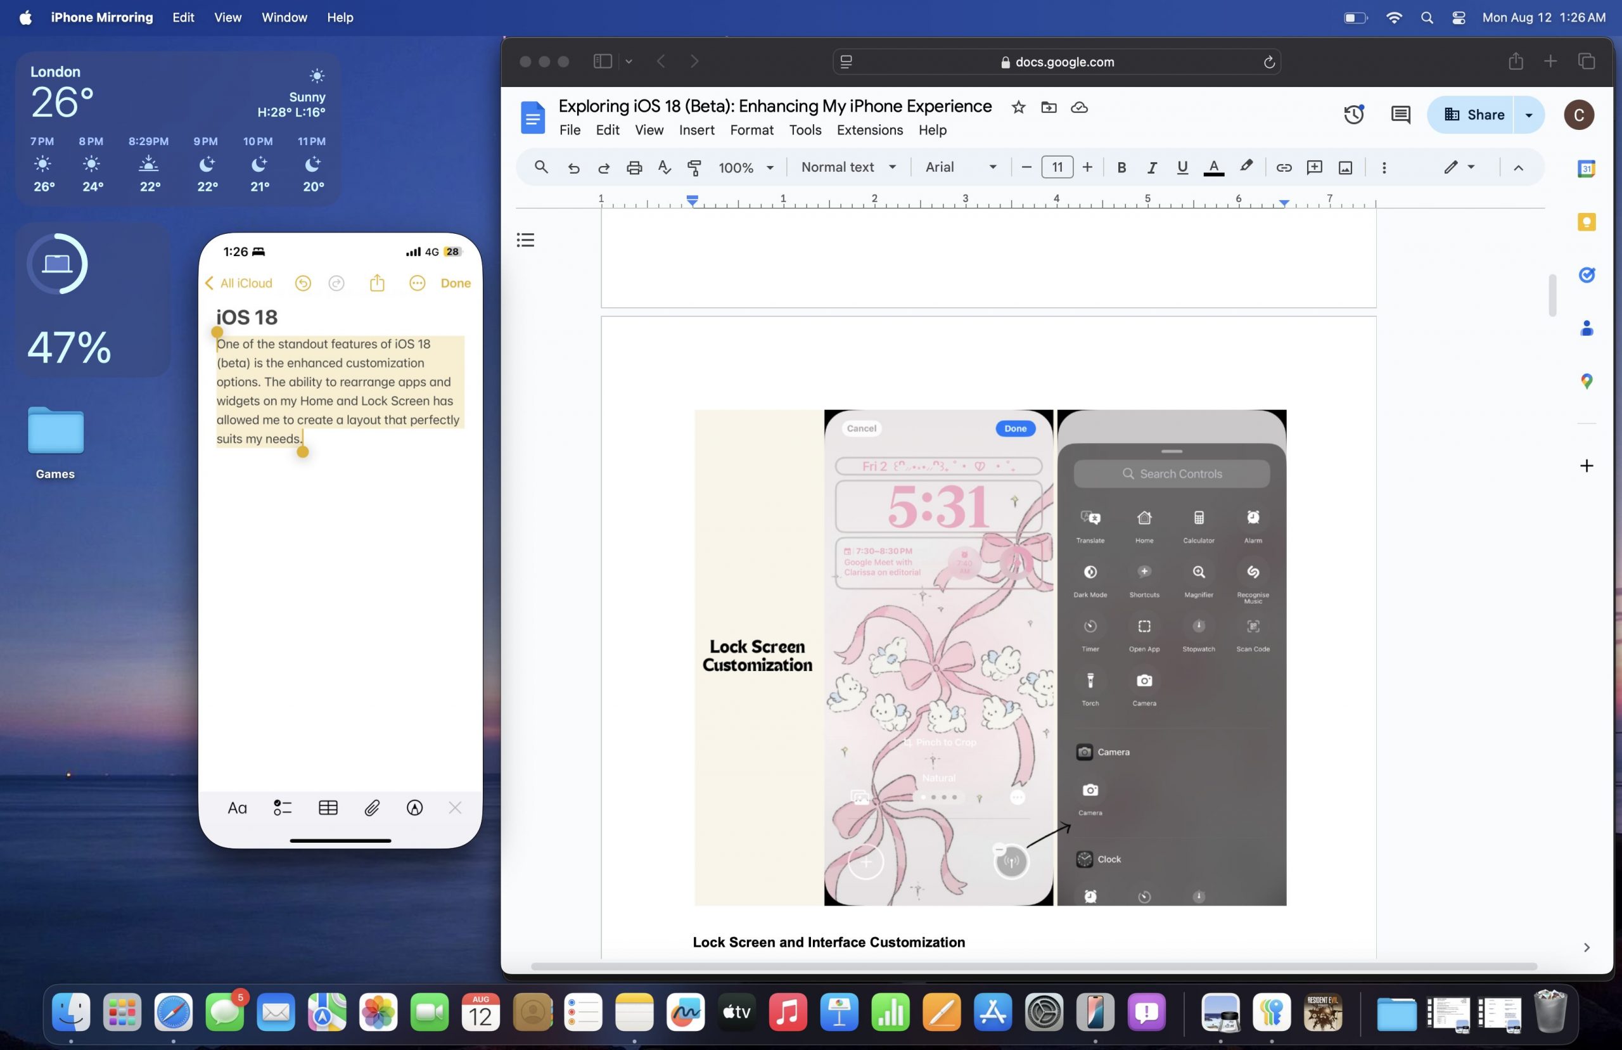
Task: Click the search menus magnifier in Docs toolbar
Action: pyautogui.click(x=541, y=167)
